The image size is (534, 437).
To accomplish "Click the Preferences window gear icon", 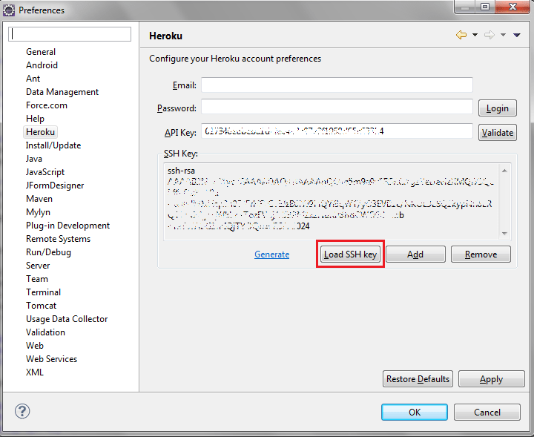I will pos(8,10).
